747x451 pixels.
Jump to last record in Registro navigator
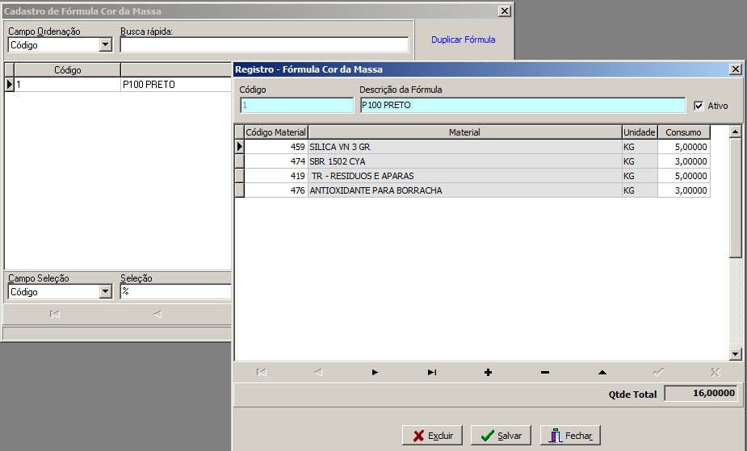431,372
